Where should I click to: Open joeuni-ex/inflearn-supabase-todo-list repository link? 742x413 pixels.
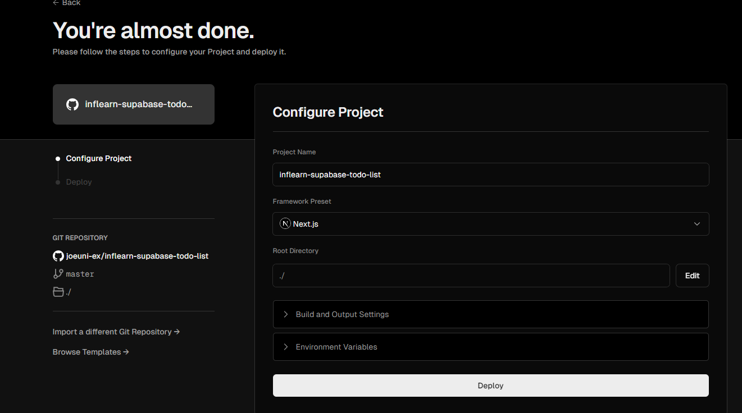point(137,256)
